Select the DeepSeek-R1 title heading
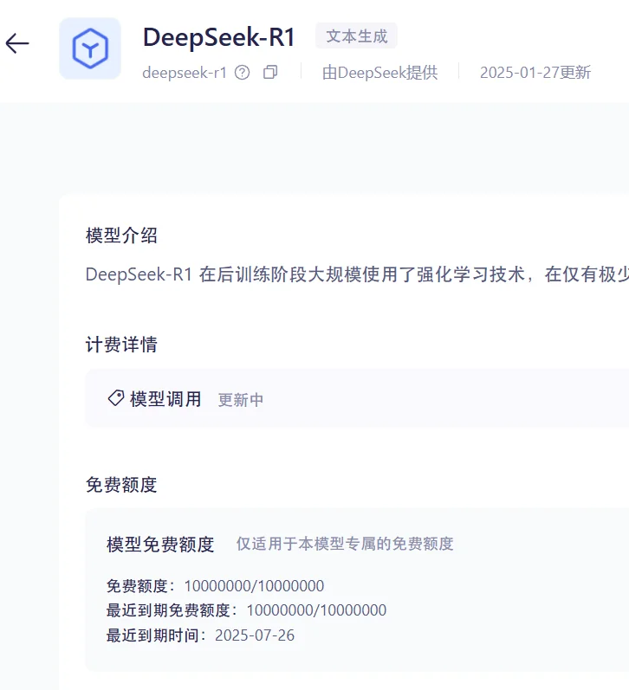The image size is (629, 690). click(219, 37)
